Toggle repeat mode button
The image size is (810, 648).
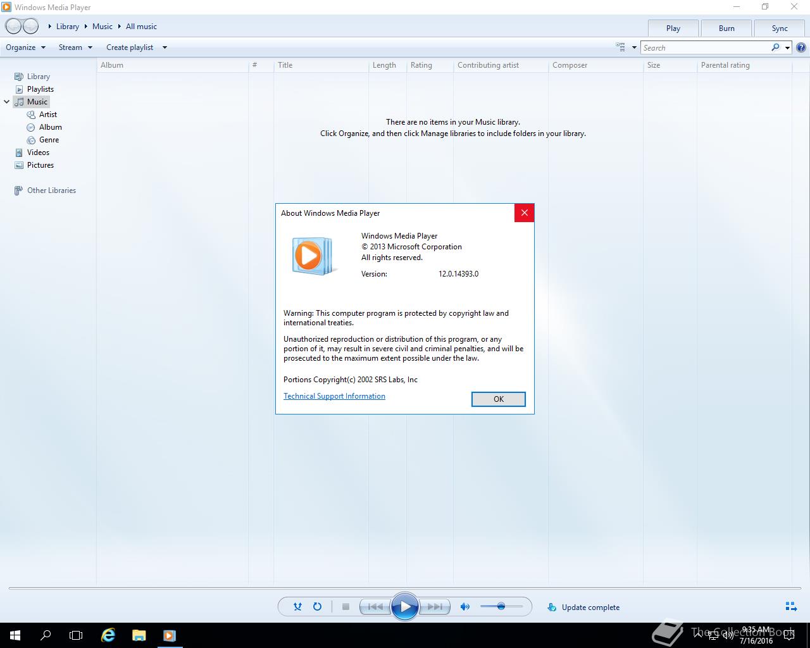click(x=317, y=606)
